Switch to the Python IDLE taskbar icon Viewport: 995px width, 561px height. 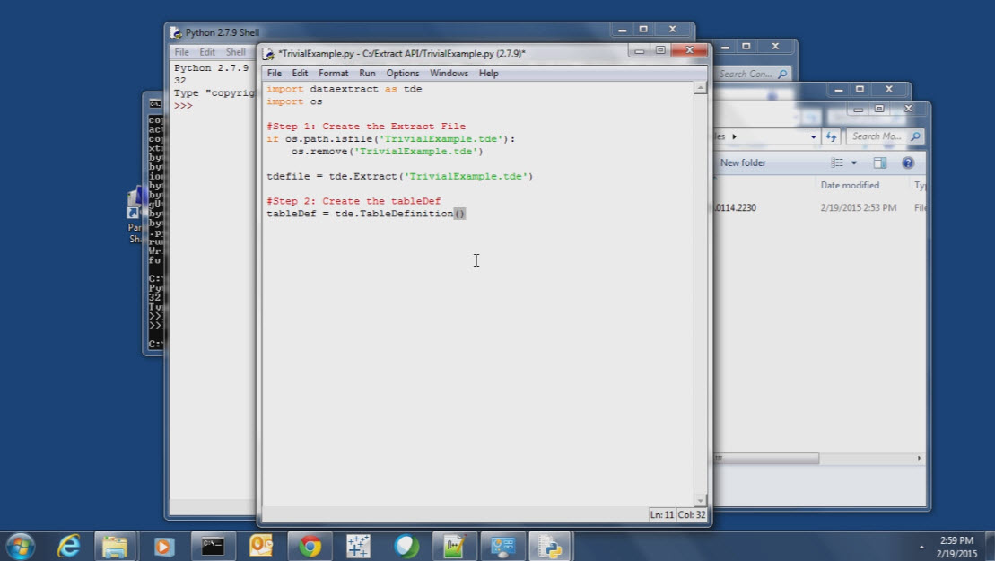point(550,547)
